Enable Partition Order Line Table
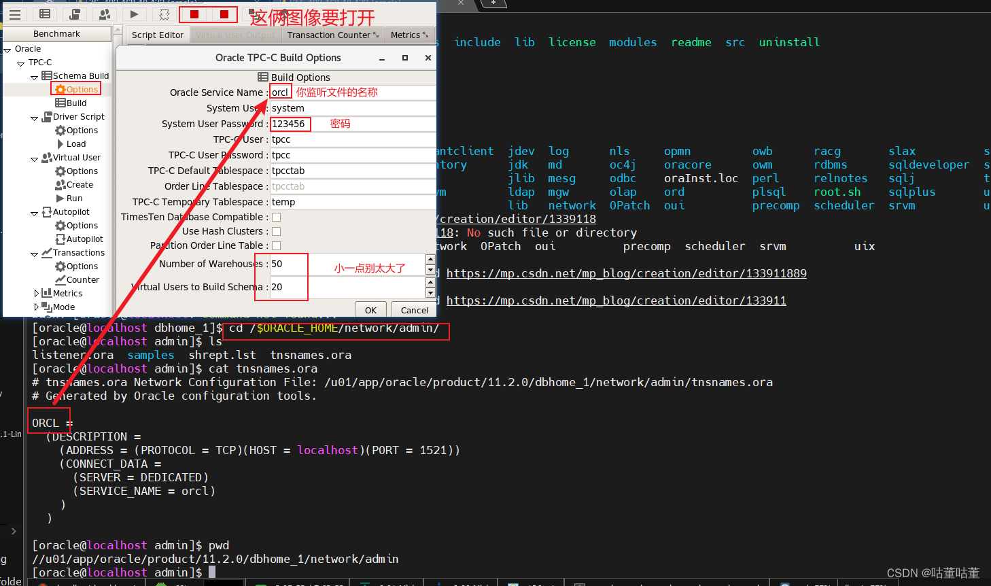This screenshot has height=586, width=991. point(277,245)
